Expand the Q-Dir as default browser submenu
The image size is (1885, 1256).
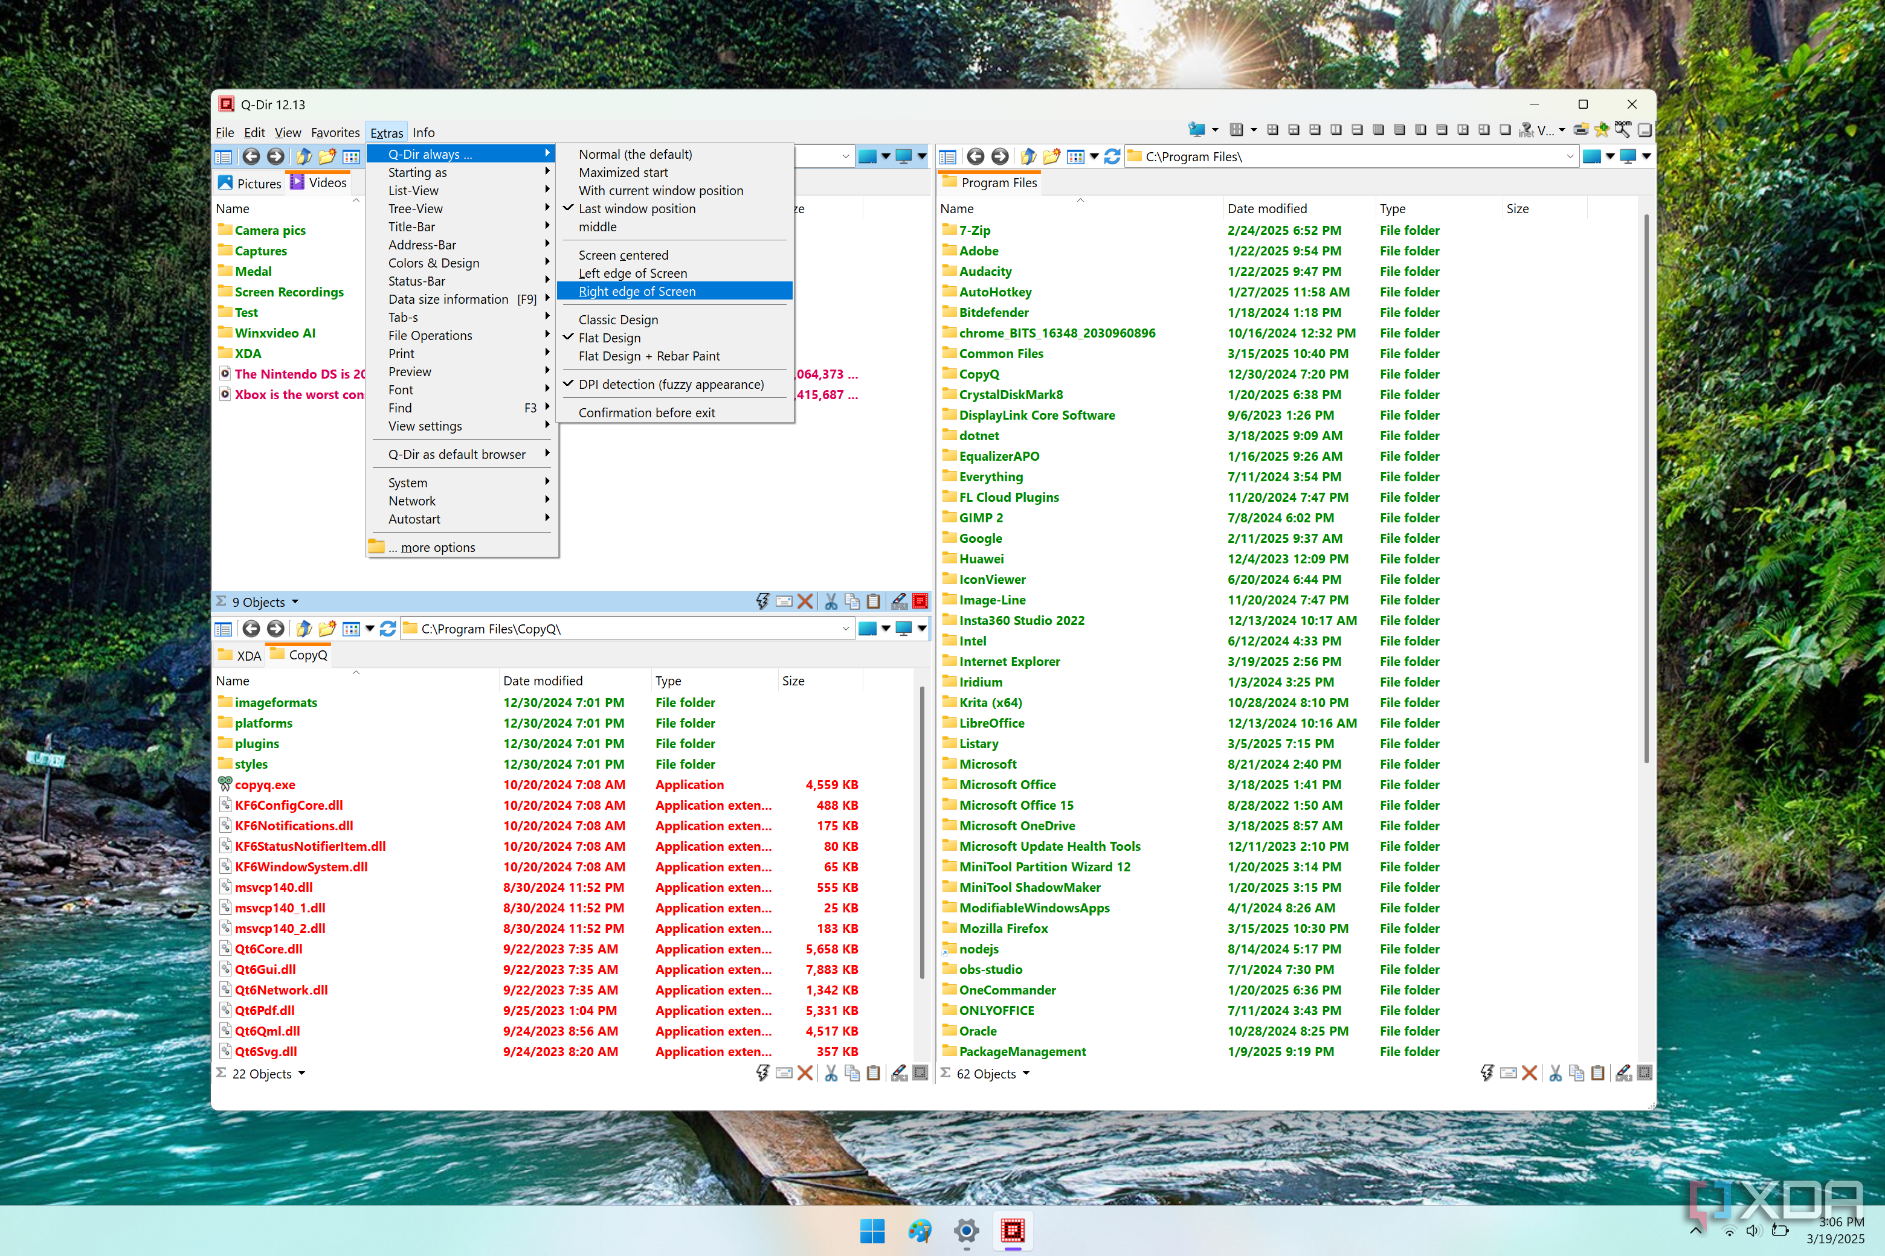462,454
